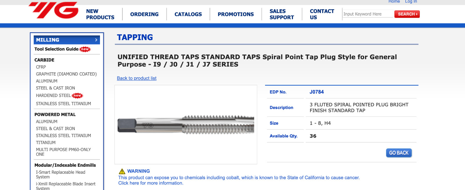Open the CATALOGS menu item
The width and height of the screenshot is (465, 190).
click(x=188, y=14)
